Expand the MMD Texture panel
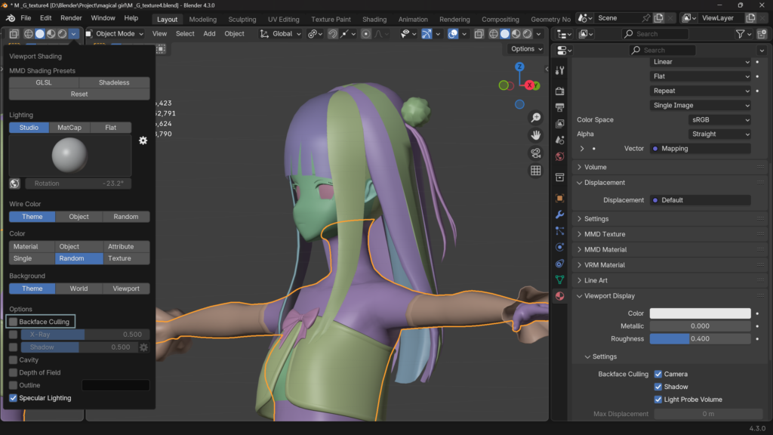Screen dimensions: 773x435 point(604,234)
